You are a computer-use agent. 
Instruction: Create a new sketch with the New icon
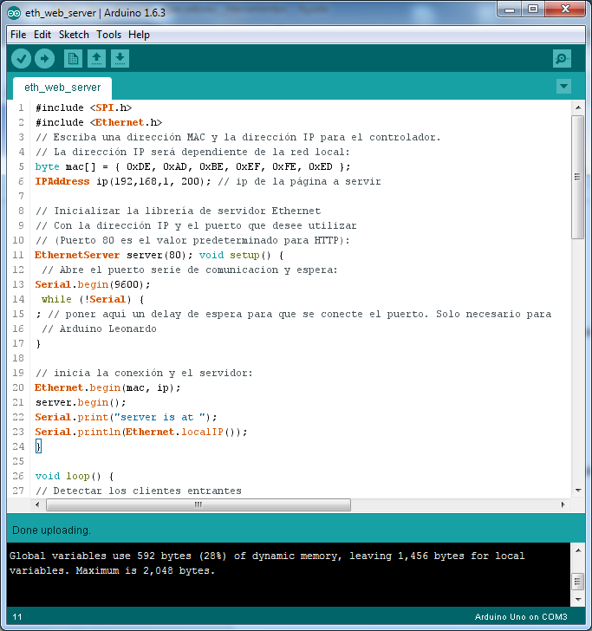point(74,59)
